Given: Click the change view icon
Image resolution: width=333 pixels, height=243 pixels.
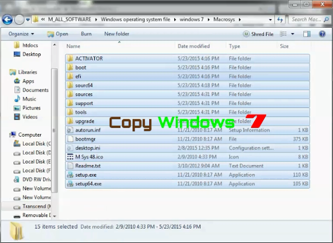Looking at the screenshot, I should (283, 34).
